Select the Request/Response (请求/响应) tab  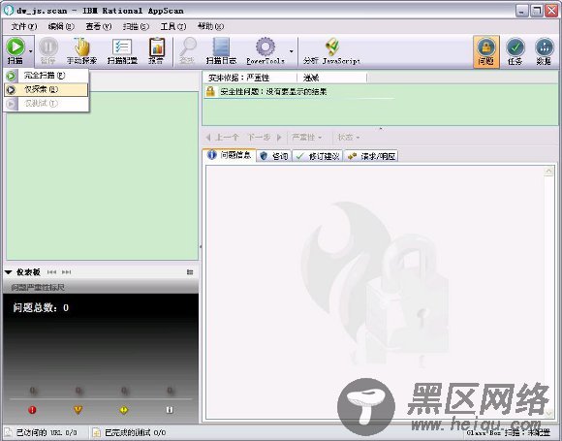point(371,156)
